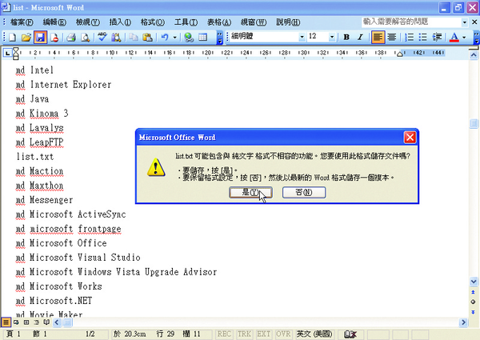Toggle EXT extend selection indicator
Viewport: 480px width, 340px height.
263,334
